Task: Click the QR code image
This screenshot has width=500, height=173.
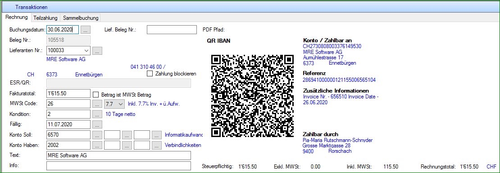Action: (253, 96)
